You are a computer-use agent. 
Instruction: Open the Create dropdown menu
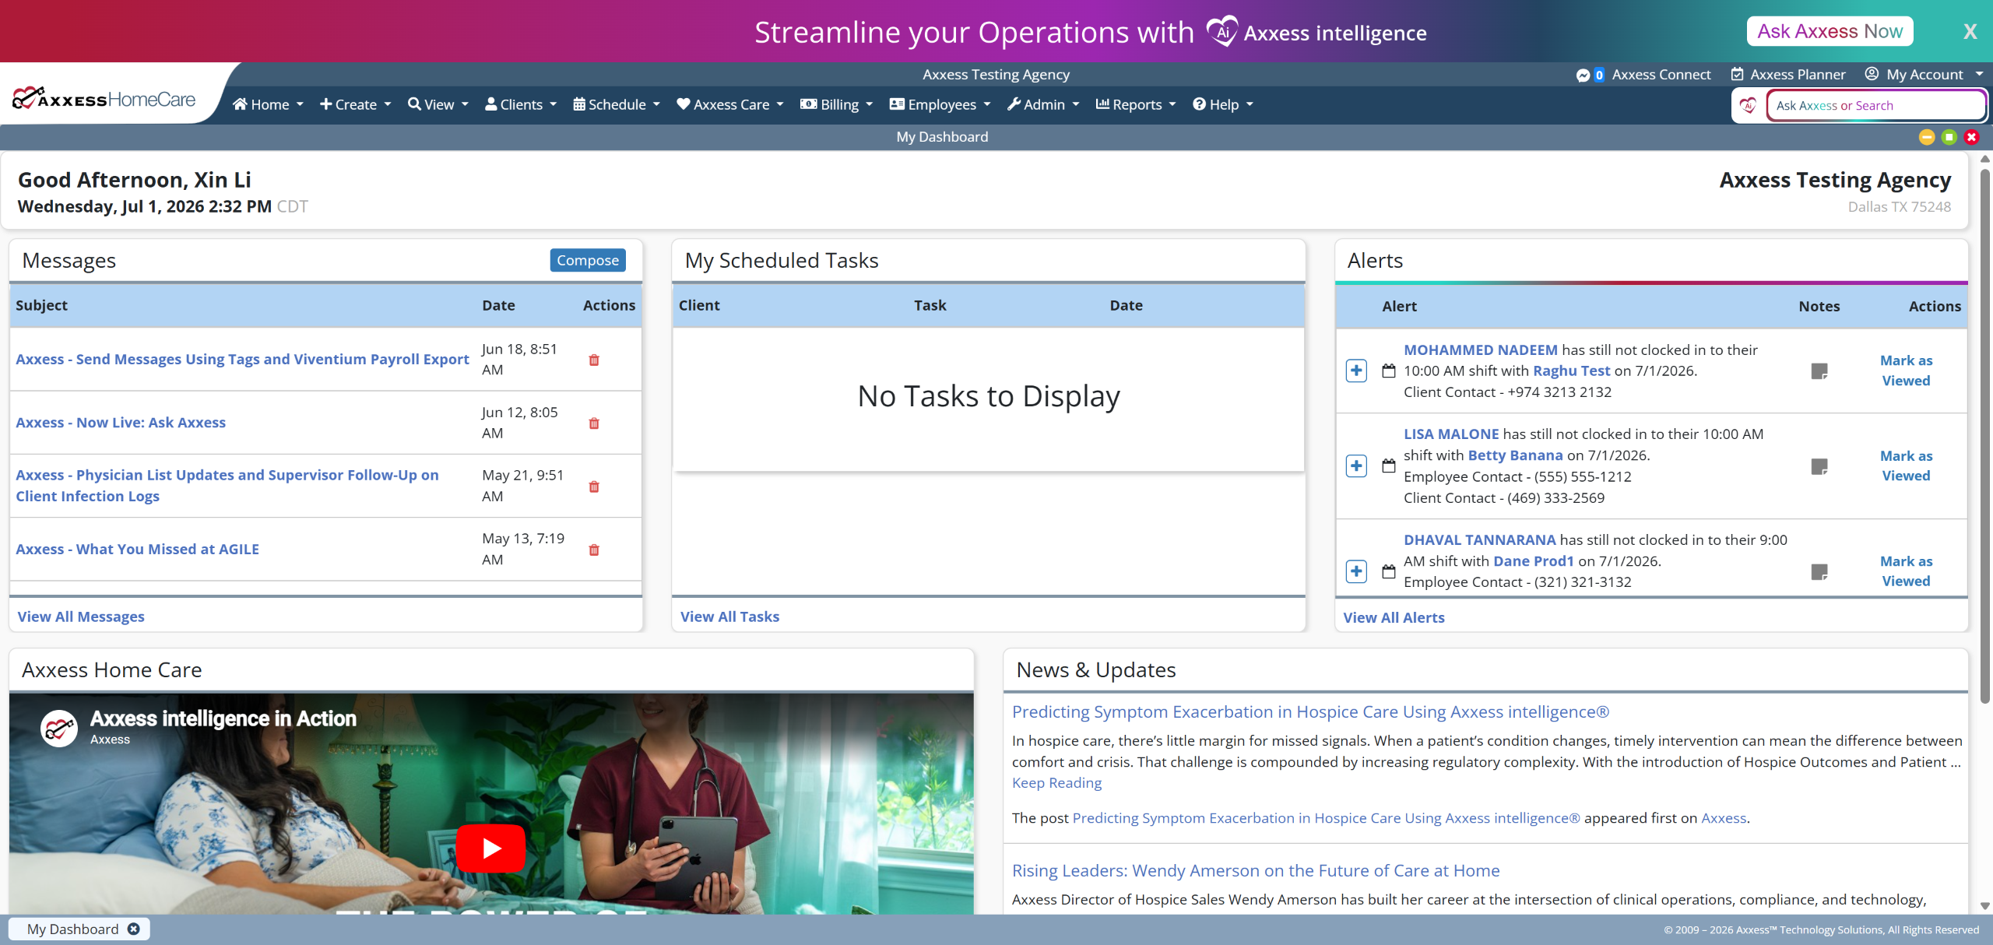pyautogui.click(x=355, y=104)
